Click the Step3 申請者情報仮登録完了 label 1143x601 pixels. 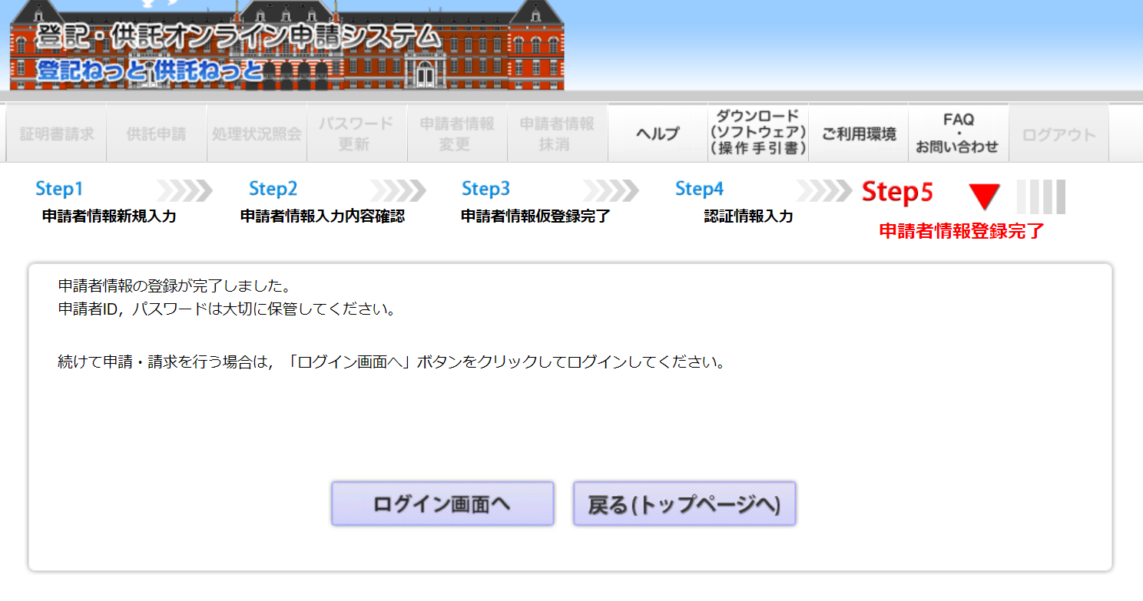click(535, 216)
